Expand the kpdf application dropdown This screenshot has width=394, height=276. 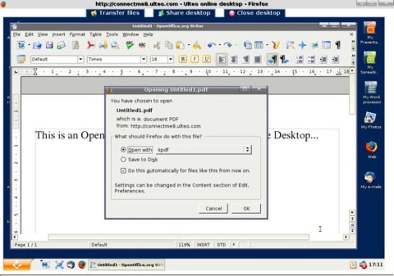point(248,150)
